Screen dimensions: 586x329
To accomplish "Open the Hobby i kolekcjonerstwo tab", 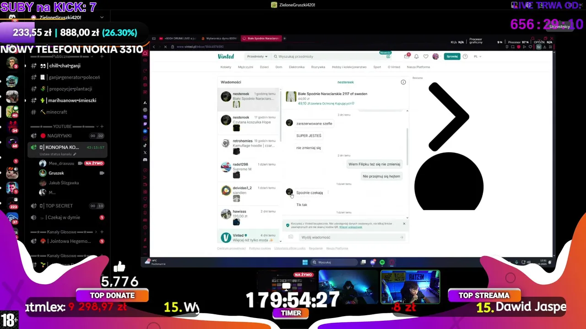I will tap(348, 67).
